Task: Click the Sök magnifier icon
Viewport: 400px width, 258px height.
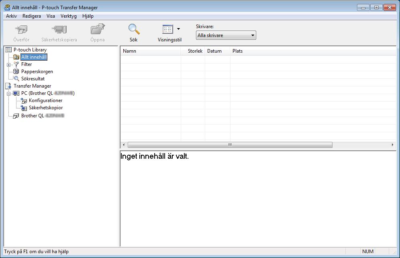Action: point(134,29)
